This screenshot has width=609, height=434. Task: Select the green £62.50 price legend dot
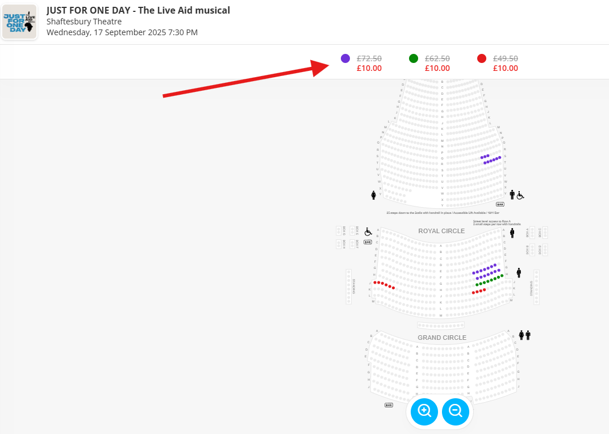click(x=414, y=58)
